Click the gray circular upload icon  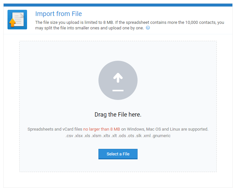pyautogui.click(x=118, y=80)
